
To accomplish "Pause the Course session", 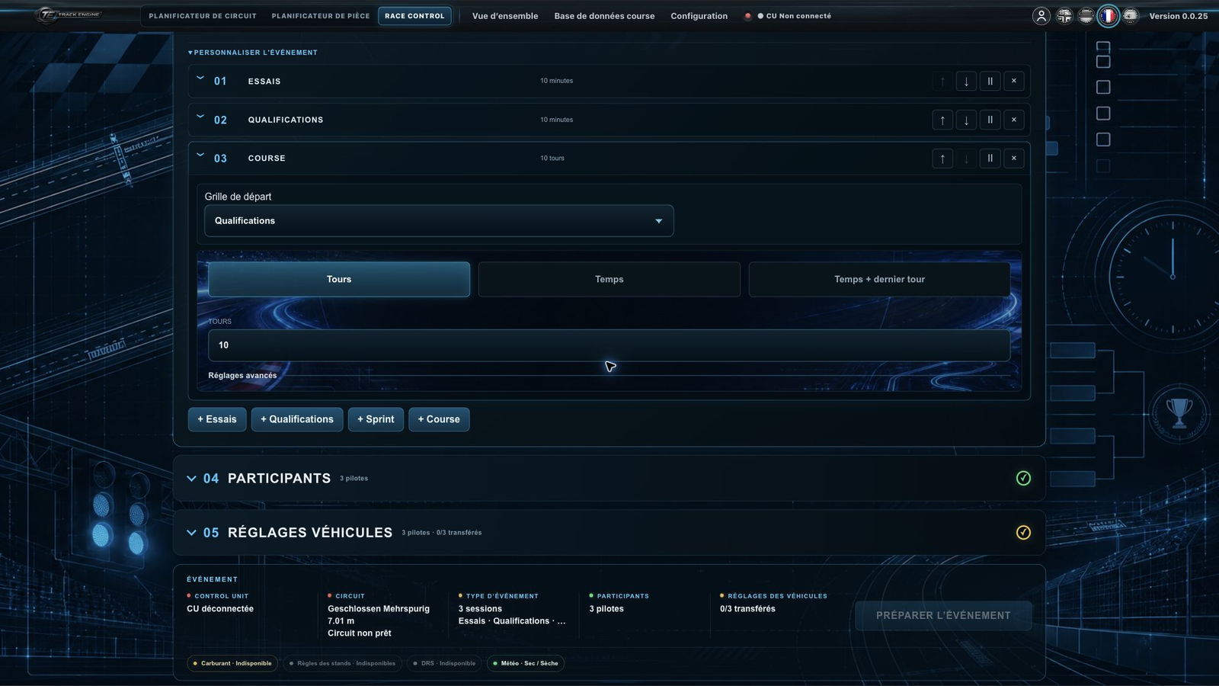I will (x=990, y=159).
